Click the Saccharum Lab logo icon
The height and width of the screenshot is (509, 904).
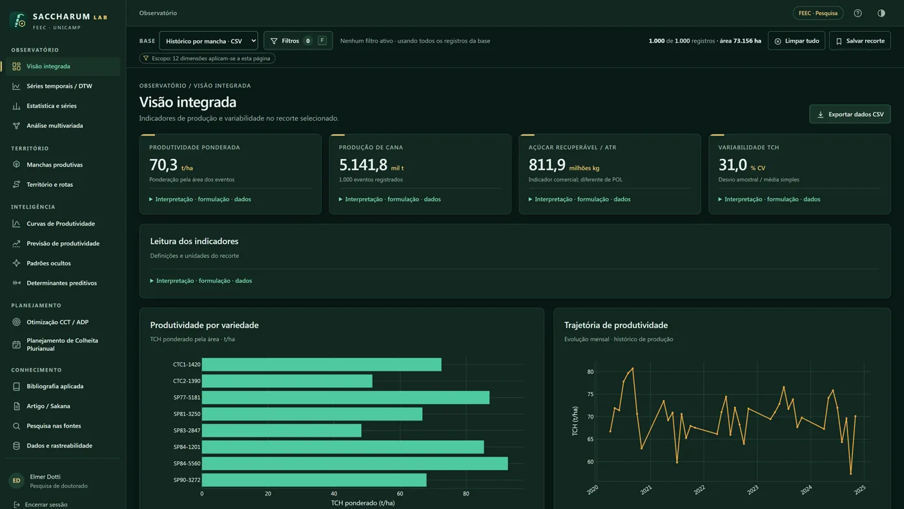coord(18,21)
